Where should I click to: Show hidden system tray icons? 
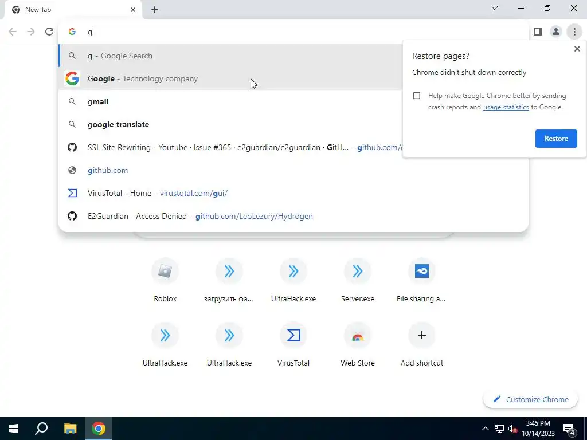(485, 429)
